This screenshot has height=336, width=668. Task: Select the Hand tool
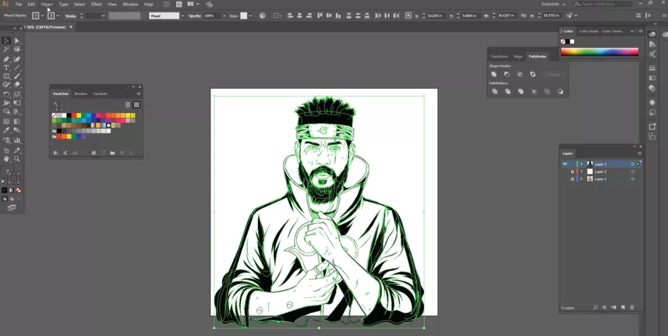coord(6,158)
